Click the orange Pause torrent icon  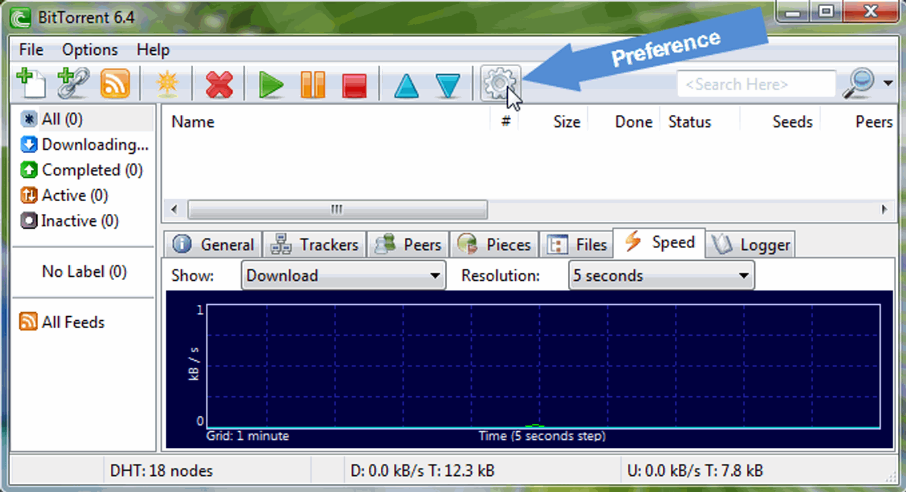(x=313, y=86)
